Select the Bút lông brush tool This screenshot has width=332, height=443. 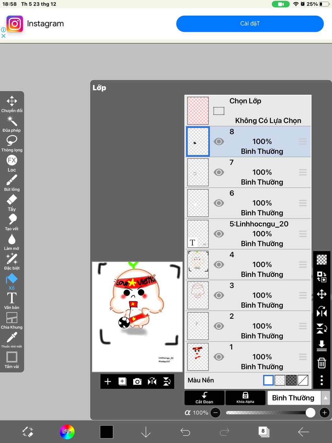tap(12, 183)
